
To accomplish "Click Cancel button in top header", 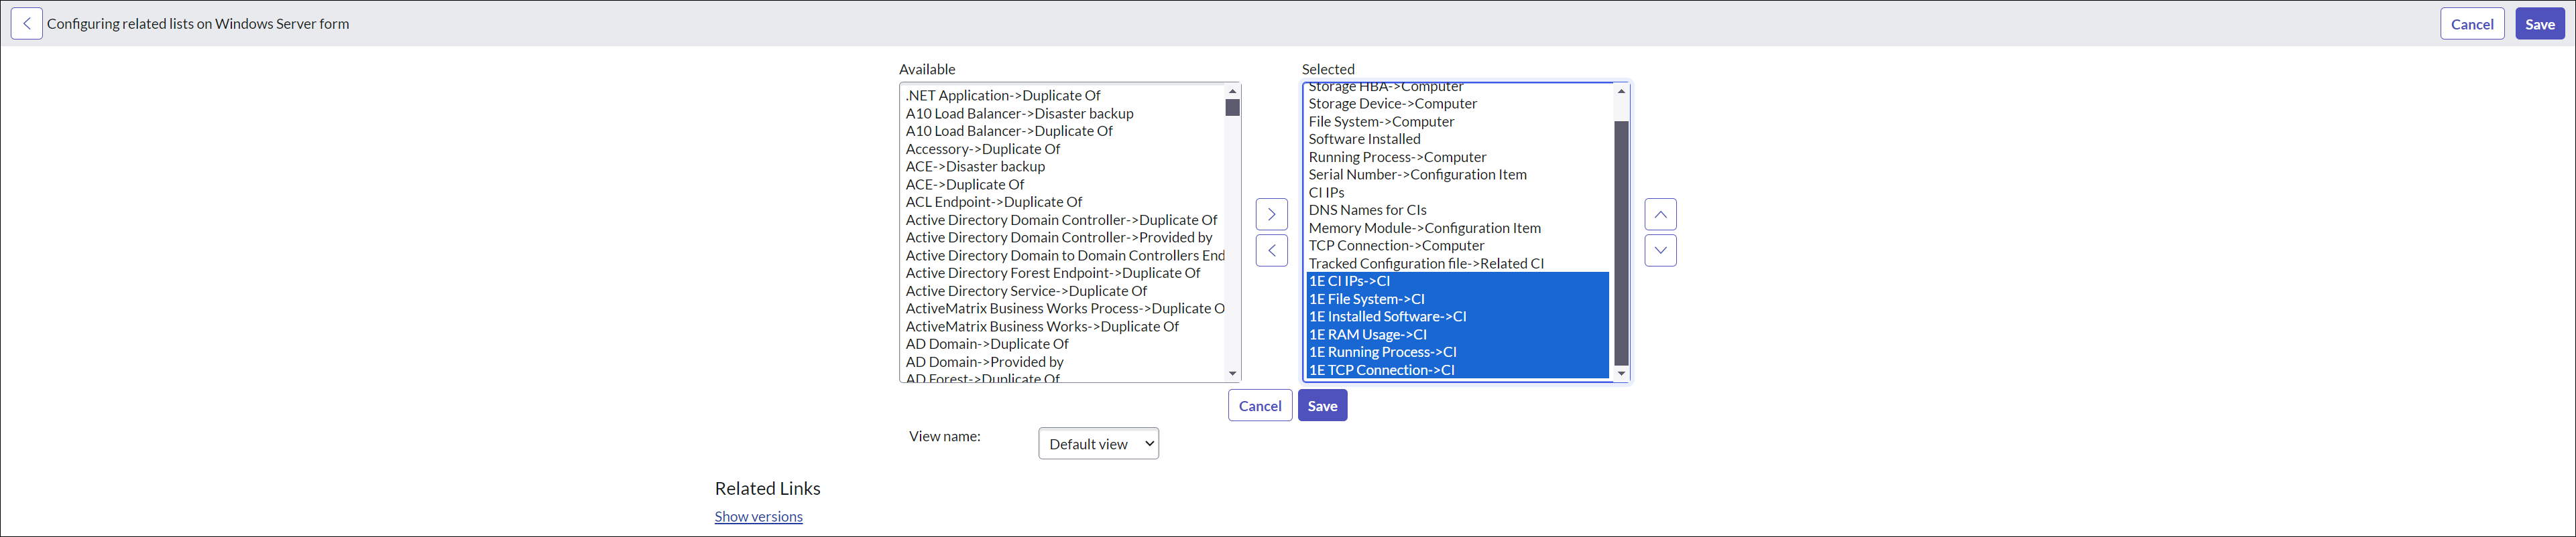I will 2471,24.
